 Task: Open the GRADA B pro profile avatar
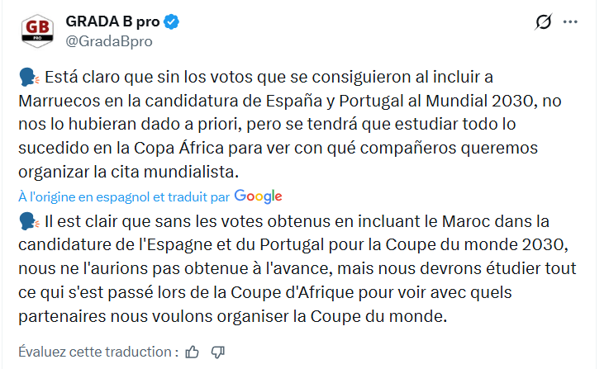point(36,31)
